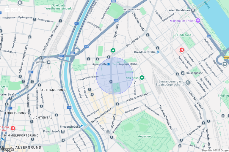The image size is (229, 152).
Task: Select the Augarten park label
Action: tap(144, 136)
